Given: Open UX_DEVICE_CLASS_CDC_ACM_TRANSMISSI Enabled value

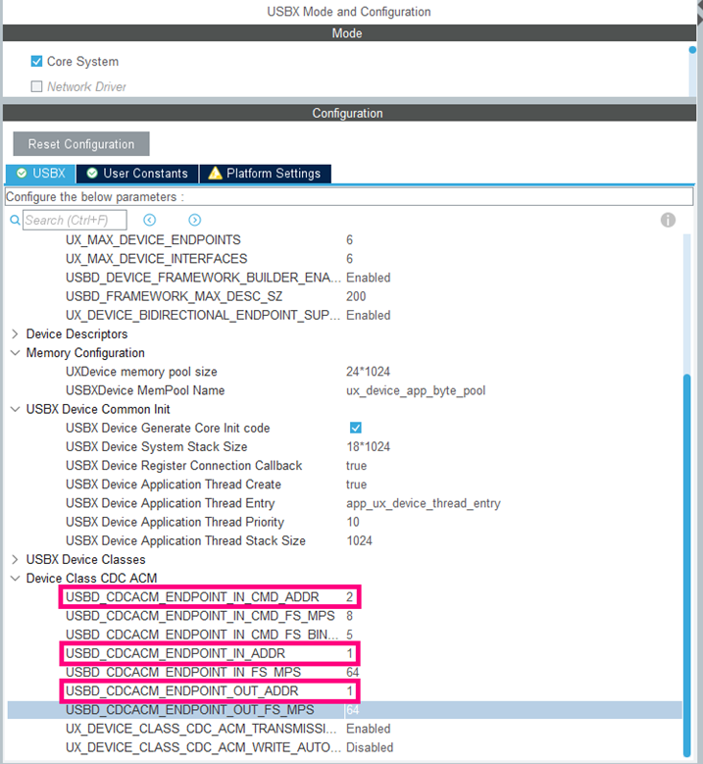Looking at the screenshot, I should click(x=369, y=729).
